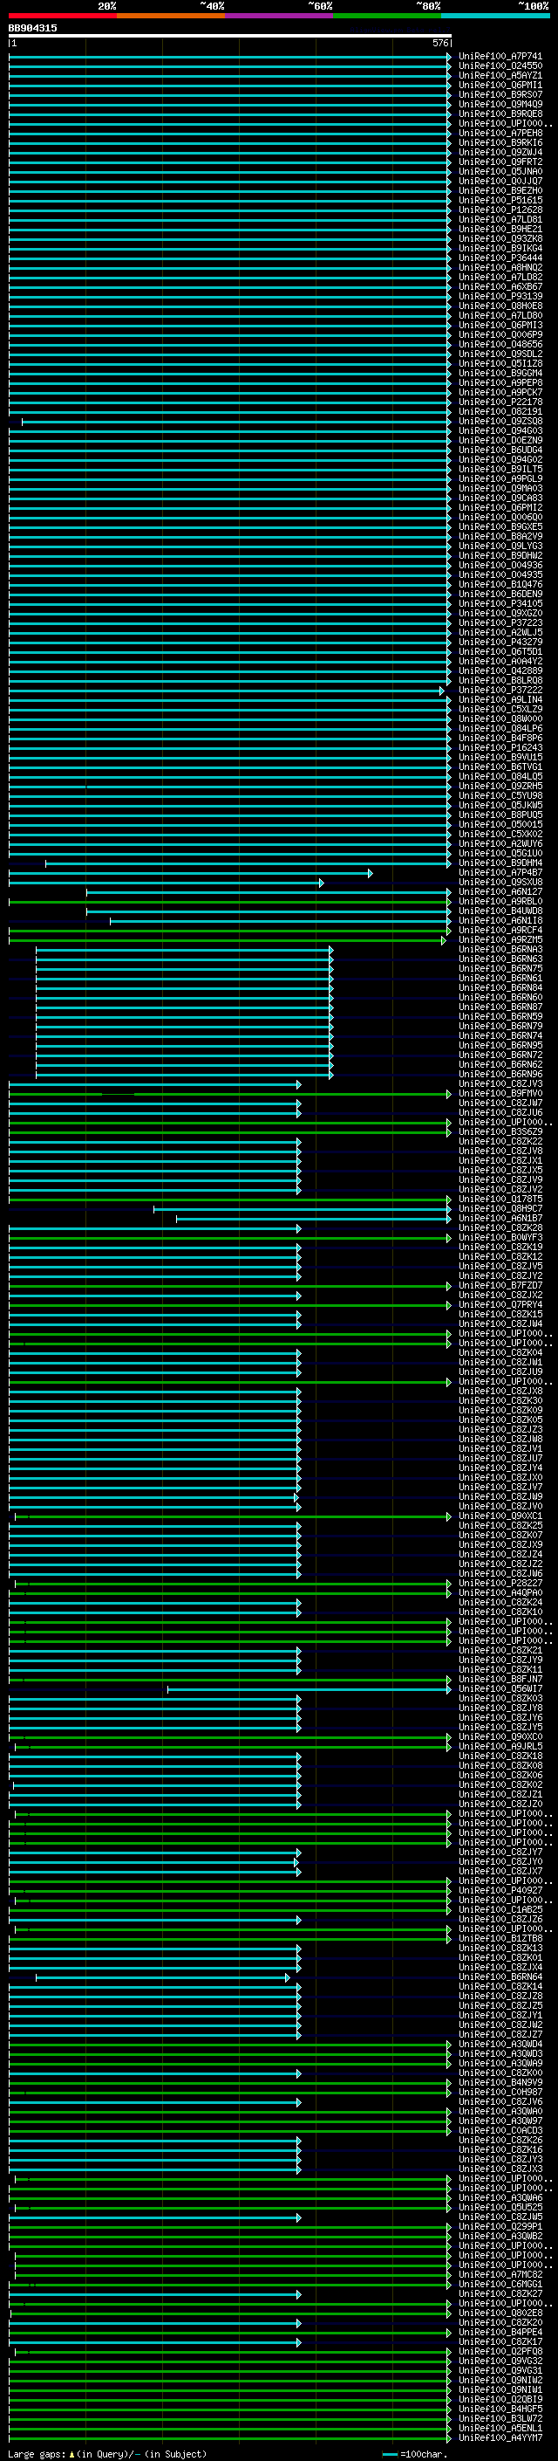
Task: Select the label UniRef100_B0WYF3
Action: coord(500,1237)
